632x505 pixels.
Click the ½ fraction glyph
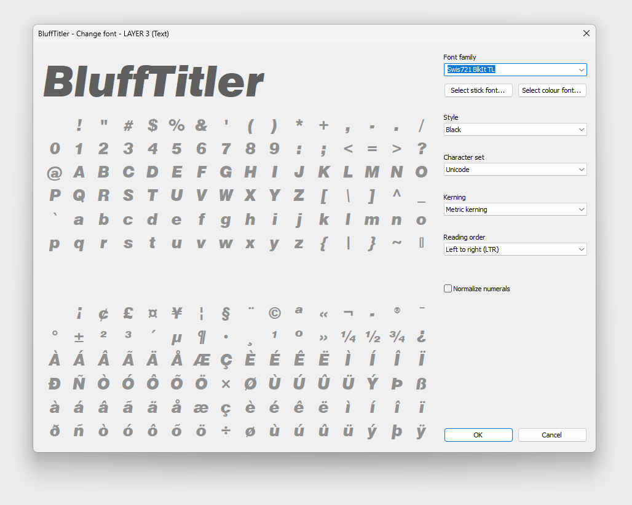(x=373, y=337)
